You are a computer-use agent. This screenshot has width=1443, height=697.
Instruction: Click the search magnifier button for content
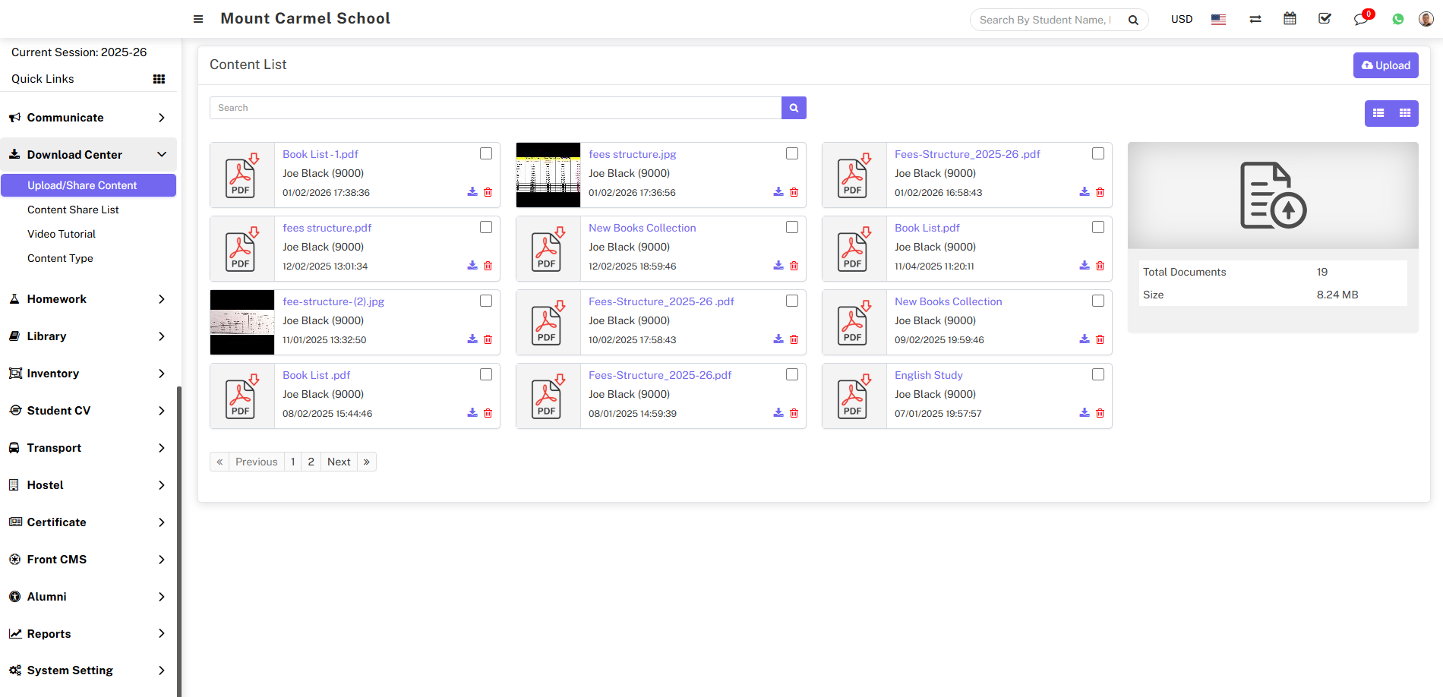coord(794,108)
